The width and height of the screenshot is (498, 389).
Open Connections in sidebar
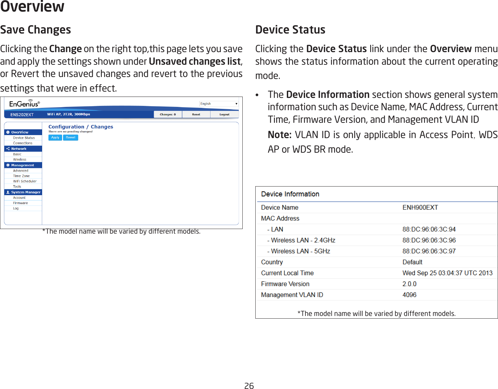point(23,143)
